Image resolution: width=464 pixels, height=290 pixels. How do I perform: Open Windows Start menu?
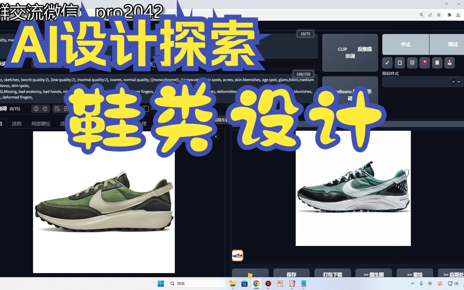161,284
